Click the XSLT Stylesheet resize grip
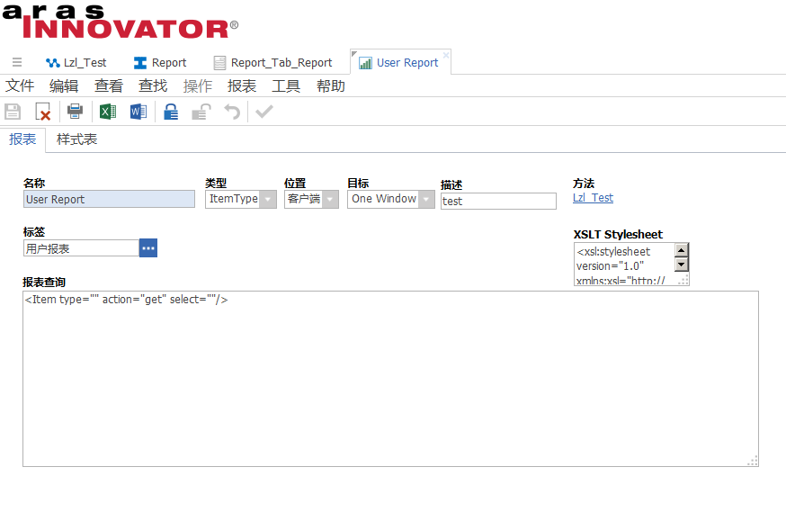 pyautogui.click(x=683, y=280)
